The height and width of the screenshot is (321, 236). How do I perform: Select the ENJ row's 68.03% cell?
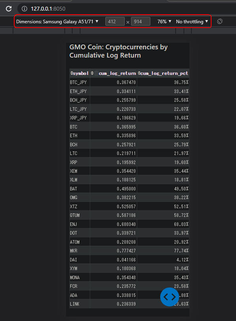click(x=163, y=224)
